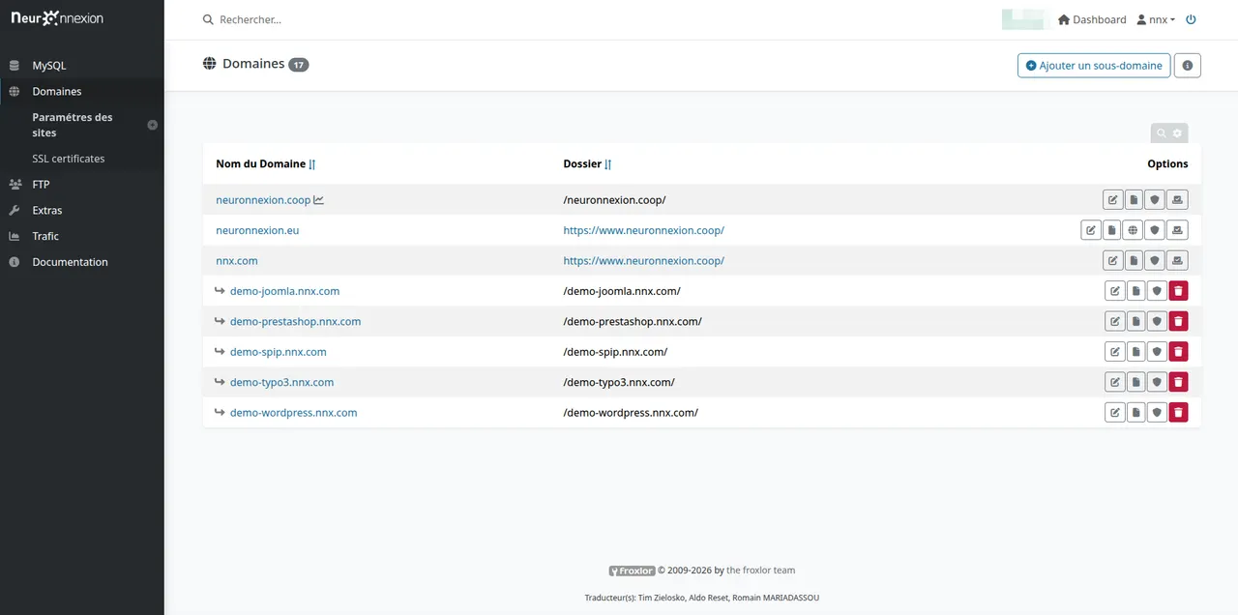The image size is (1238, 615).
Task: Click the last option icon for neuronnexion.coop
Action: 1177,200
